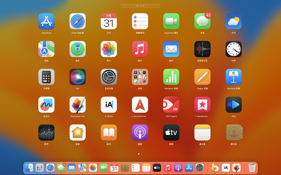Launch FaceTime from the Launchpad grid
Screen dimensions: 281x175
click(x=171, y=21)
